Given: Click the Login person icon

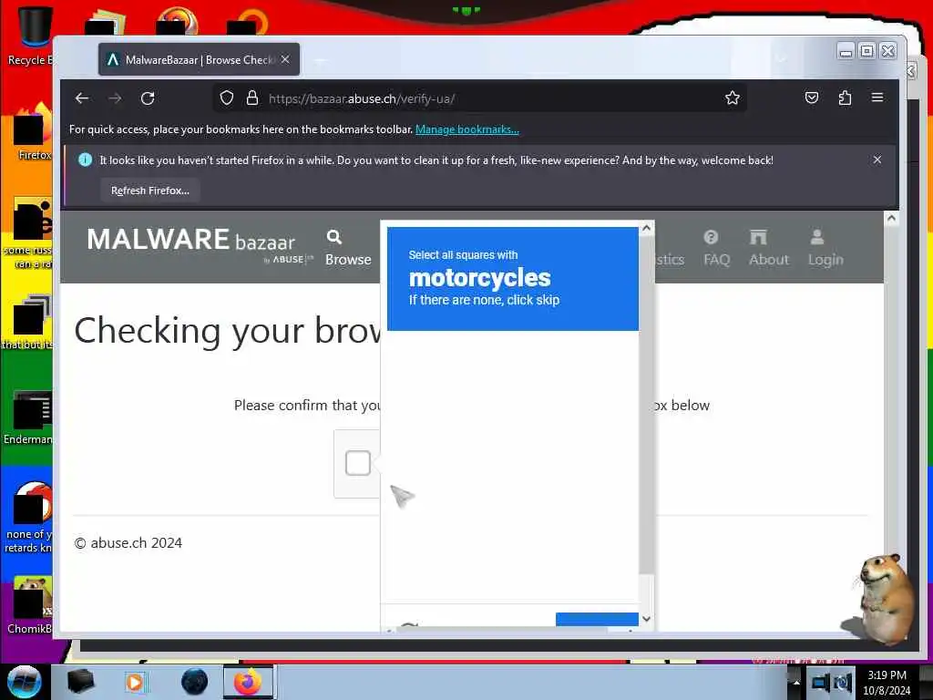Looking at the screenshot, I should click(817, 238).
